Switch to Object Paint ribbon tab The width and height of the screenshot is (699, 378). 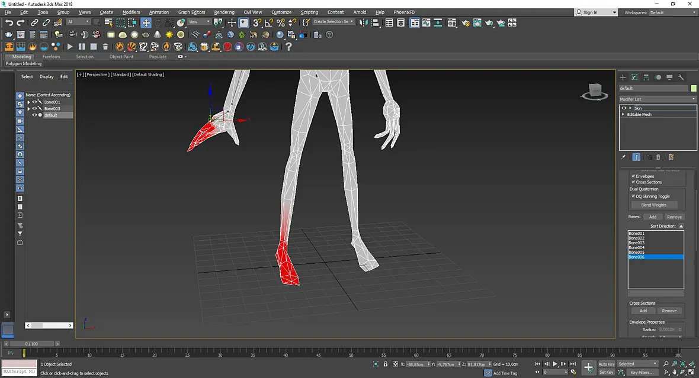121,57
